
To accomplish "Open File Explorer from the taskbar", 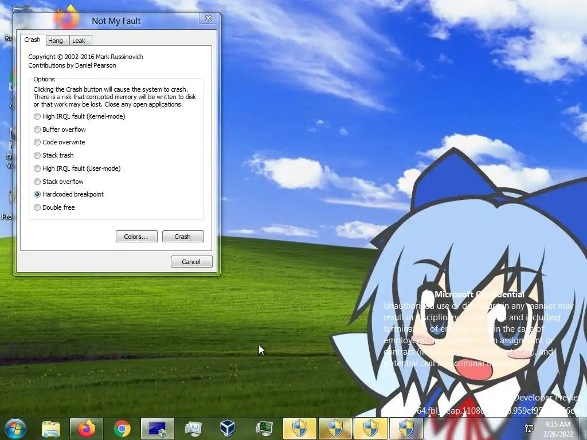I will tap(51, 429).
